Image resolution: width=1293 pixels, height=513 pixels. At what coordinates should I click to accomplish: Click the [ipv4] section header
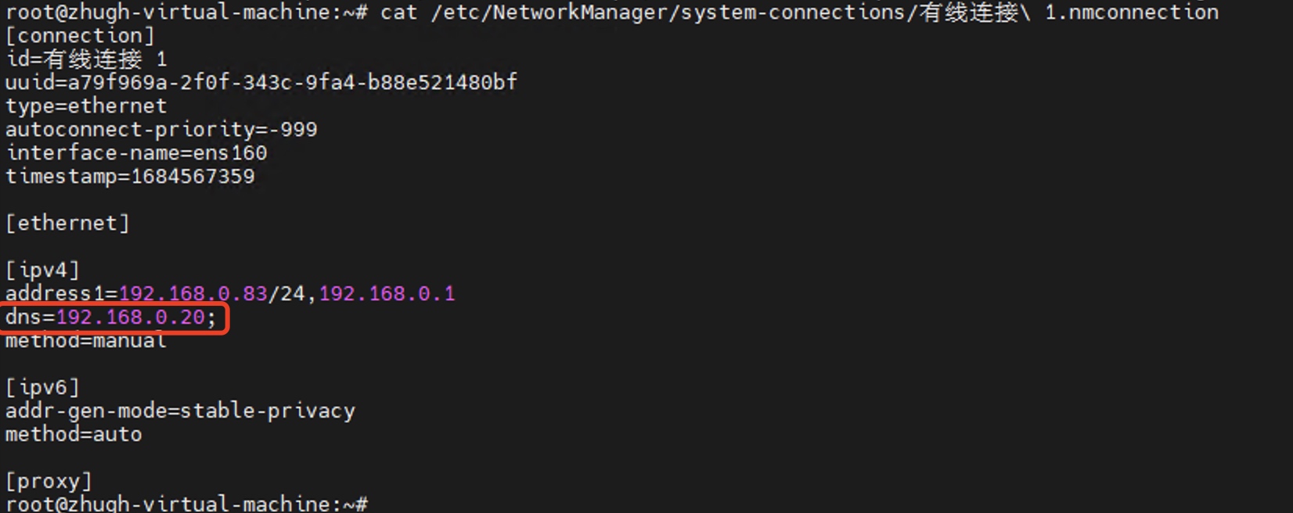[42, 271]
